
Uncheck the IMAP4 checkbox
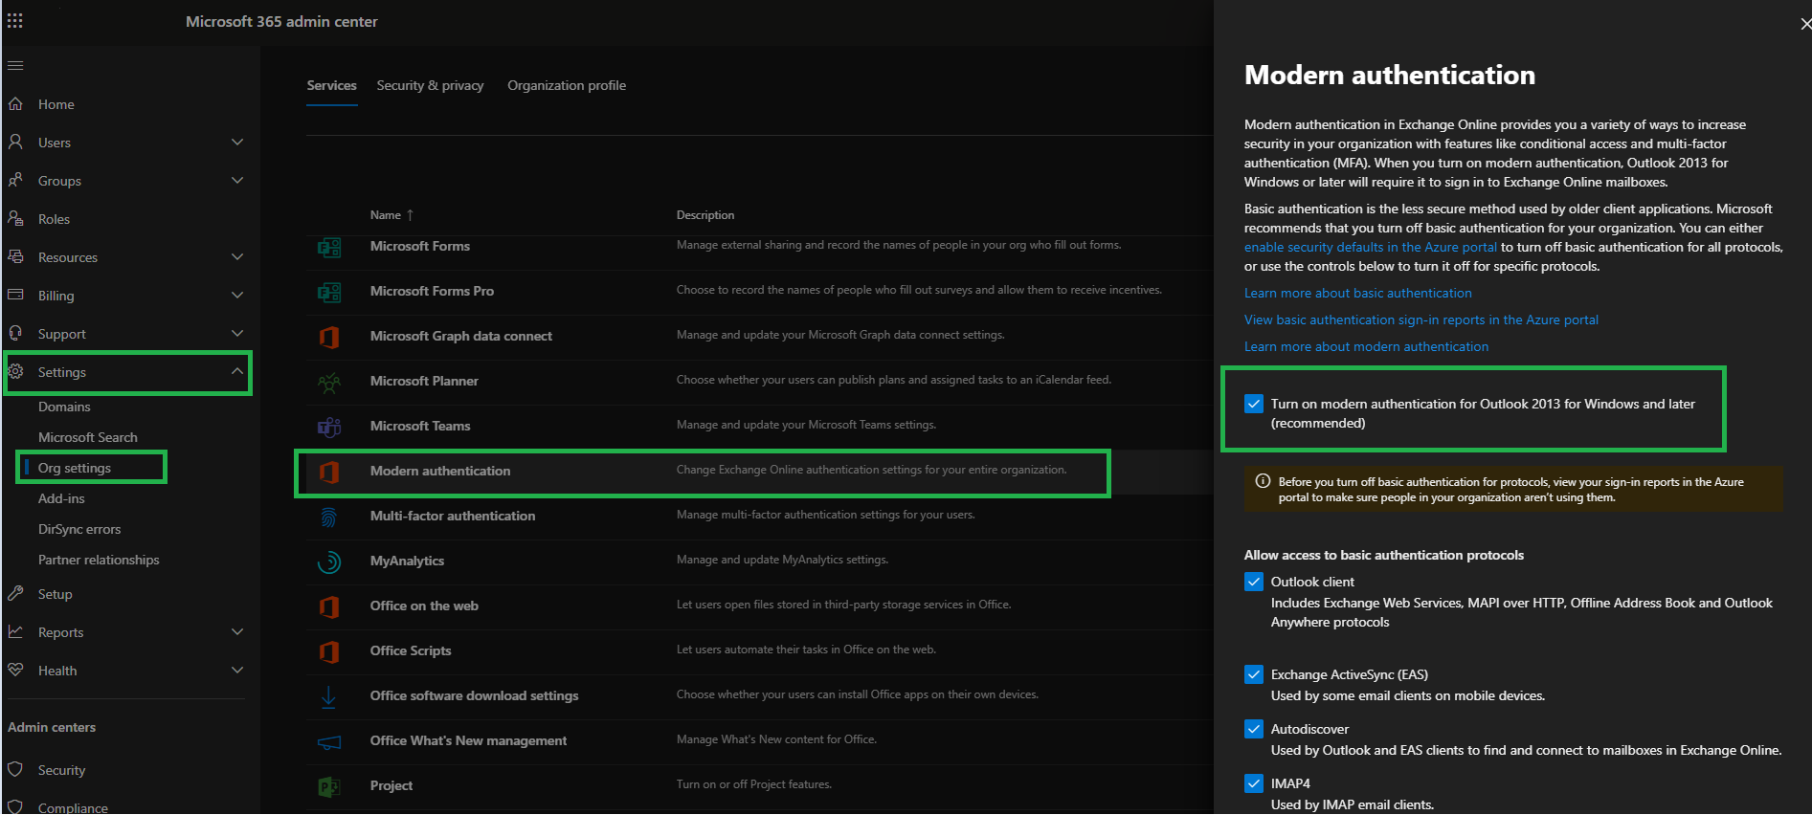(x=1254, y=783)
